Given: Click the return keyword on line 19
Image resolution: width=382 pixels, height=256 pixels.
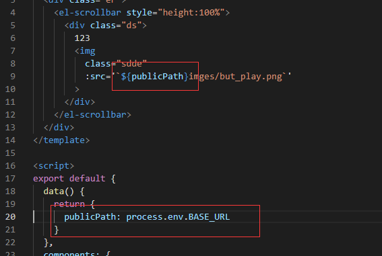Looking at the screenshot, I should tap(69, 204).
